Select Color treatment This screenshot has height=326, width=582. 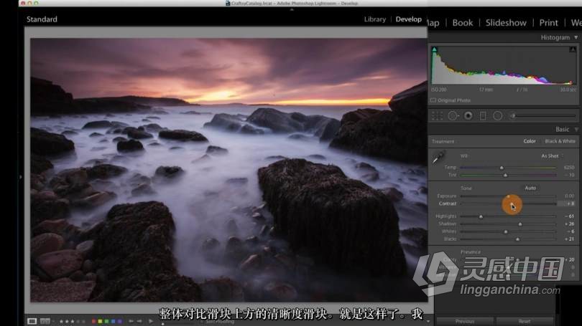tap(530, 141)
